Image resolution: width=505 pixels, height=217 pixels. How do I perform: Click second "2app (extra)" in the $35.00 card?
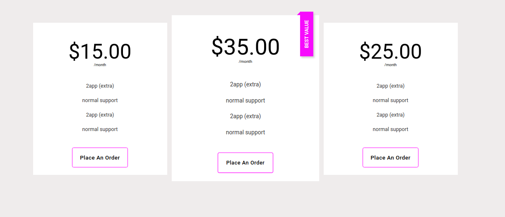point(245,116)
